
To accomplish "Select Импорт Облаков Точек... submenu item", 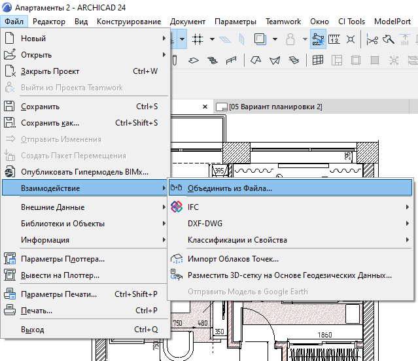I will tap(290, 259).
